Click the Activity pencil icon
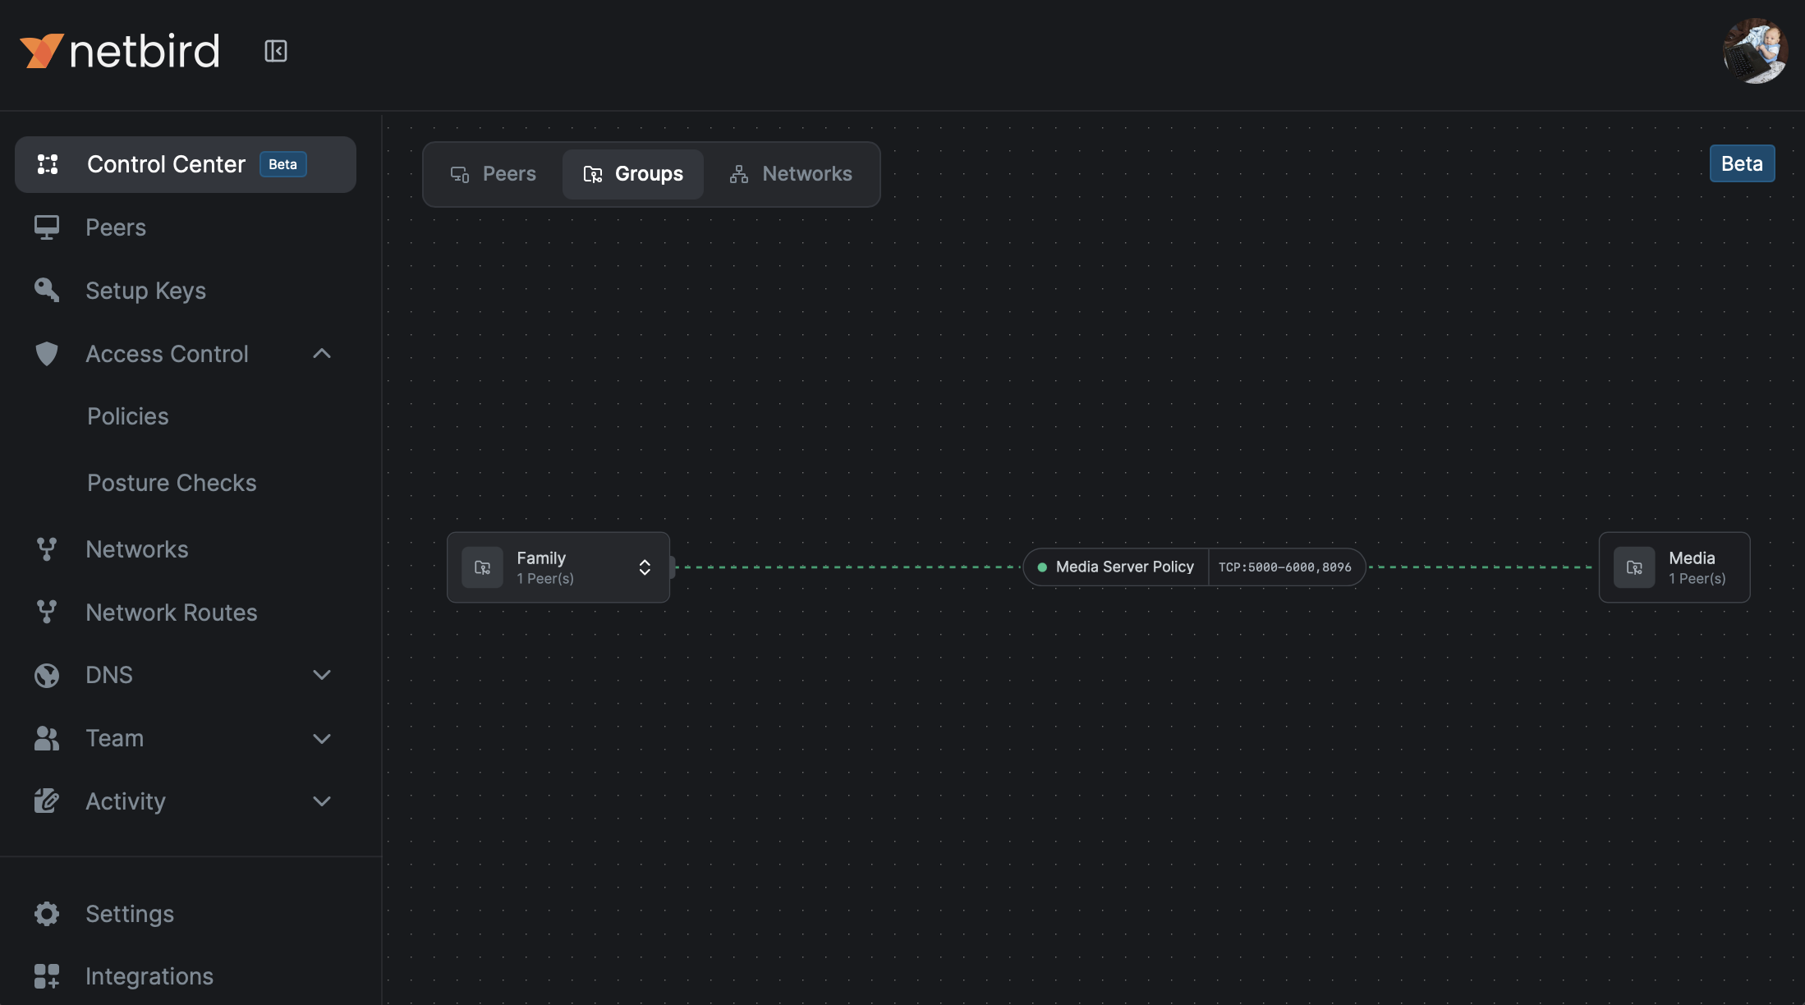 tap(47, 801)
